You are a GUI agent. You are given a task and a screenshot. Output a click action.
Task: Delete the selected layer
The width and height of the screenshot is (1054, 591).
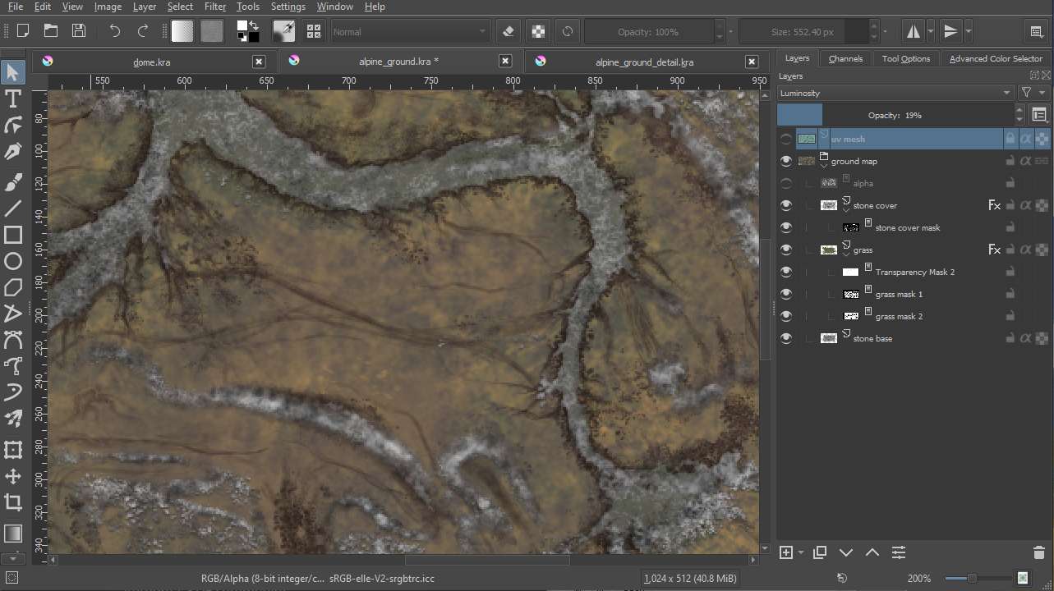coord(1039,553)
